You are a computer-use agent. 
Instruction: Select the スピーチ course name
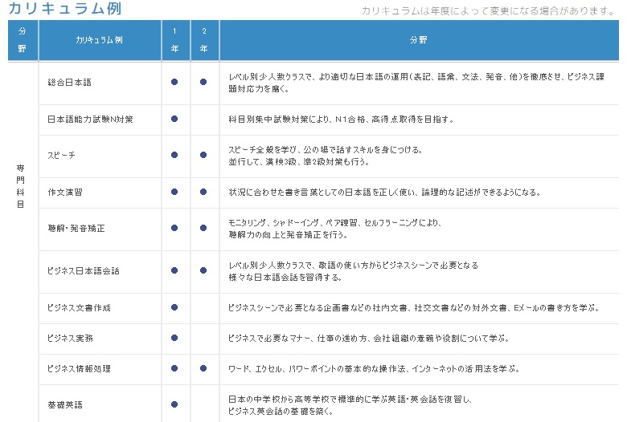63,156
